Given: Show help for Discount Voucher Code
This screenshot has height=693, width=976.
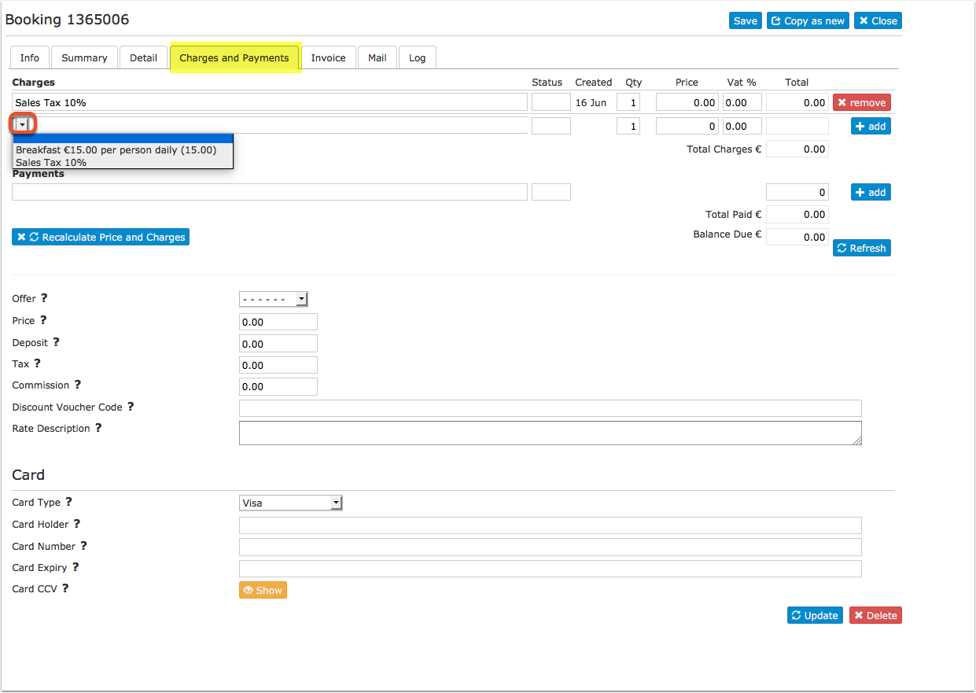Looking at the screenshot, I should [x=131, y=407].
